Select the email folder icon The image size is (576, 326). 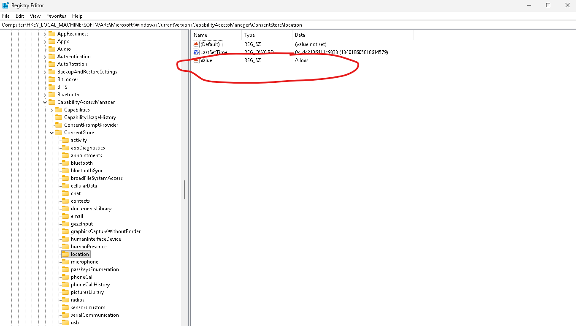(x=65, y=216)
